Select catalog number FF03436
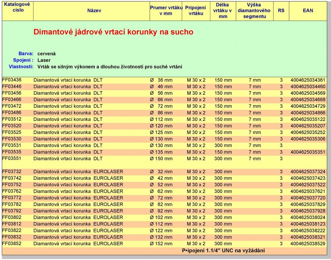Screen dimensions: 331x260 point(12,80)
